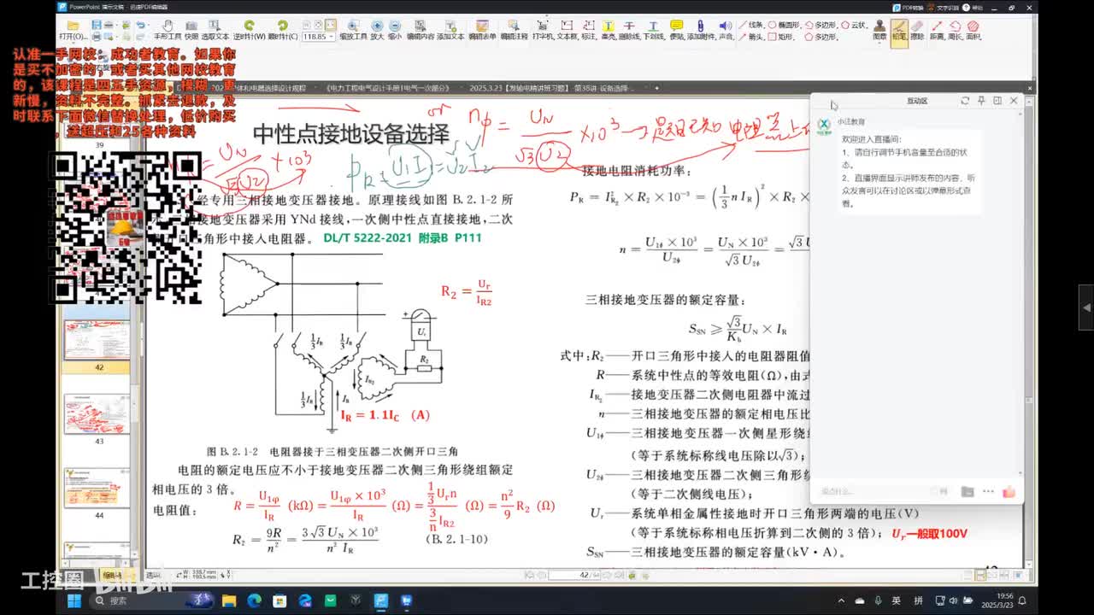
Task: Open the 编辑表单 edit form tool
Action: [x=482, y=32]
